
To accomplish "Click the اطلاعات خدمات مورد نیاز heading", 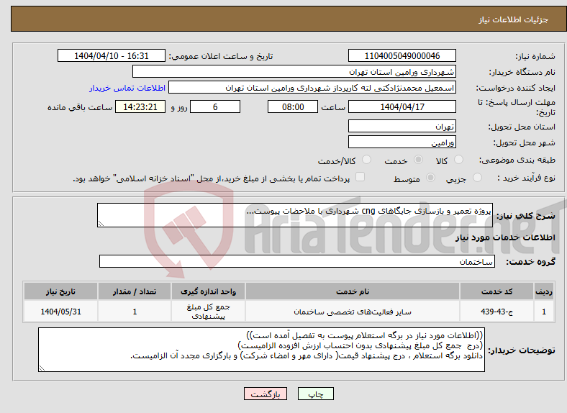I will (505, 237).
